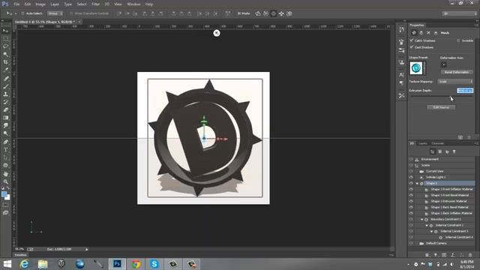Select the Zoom tool
This screenshot has width=480, height=270.
5,181
